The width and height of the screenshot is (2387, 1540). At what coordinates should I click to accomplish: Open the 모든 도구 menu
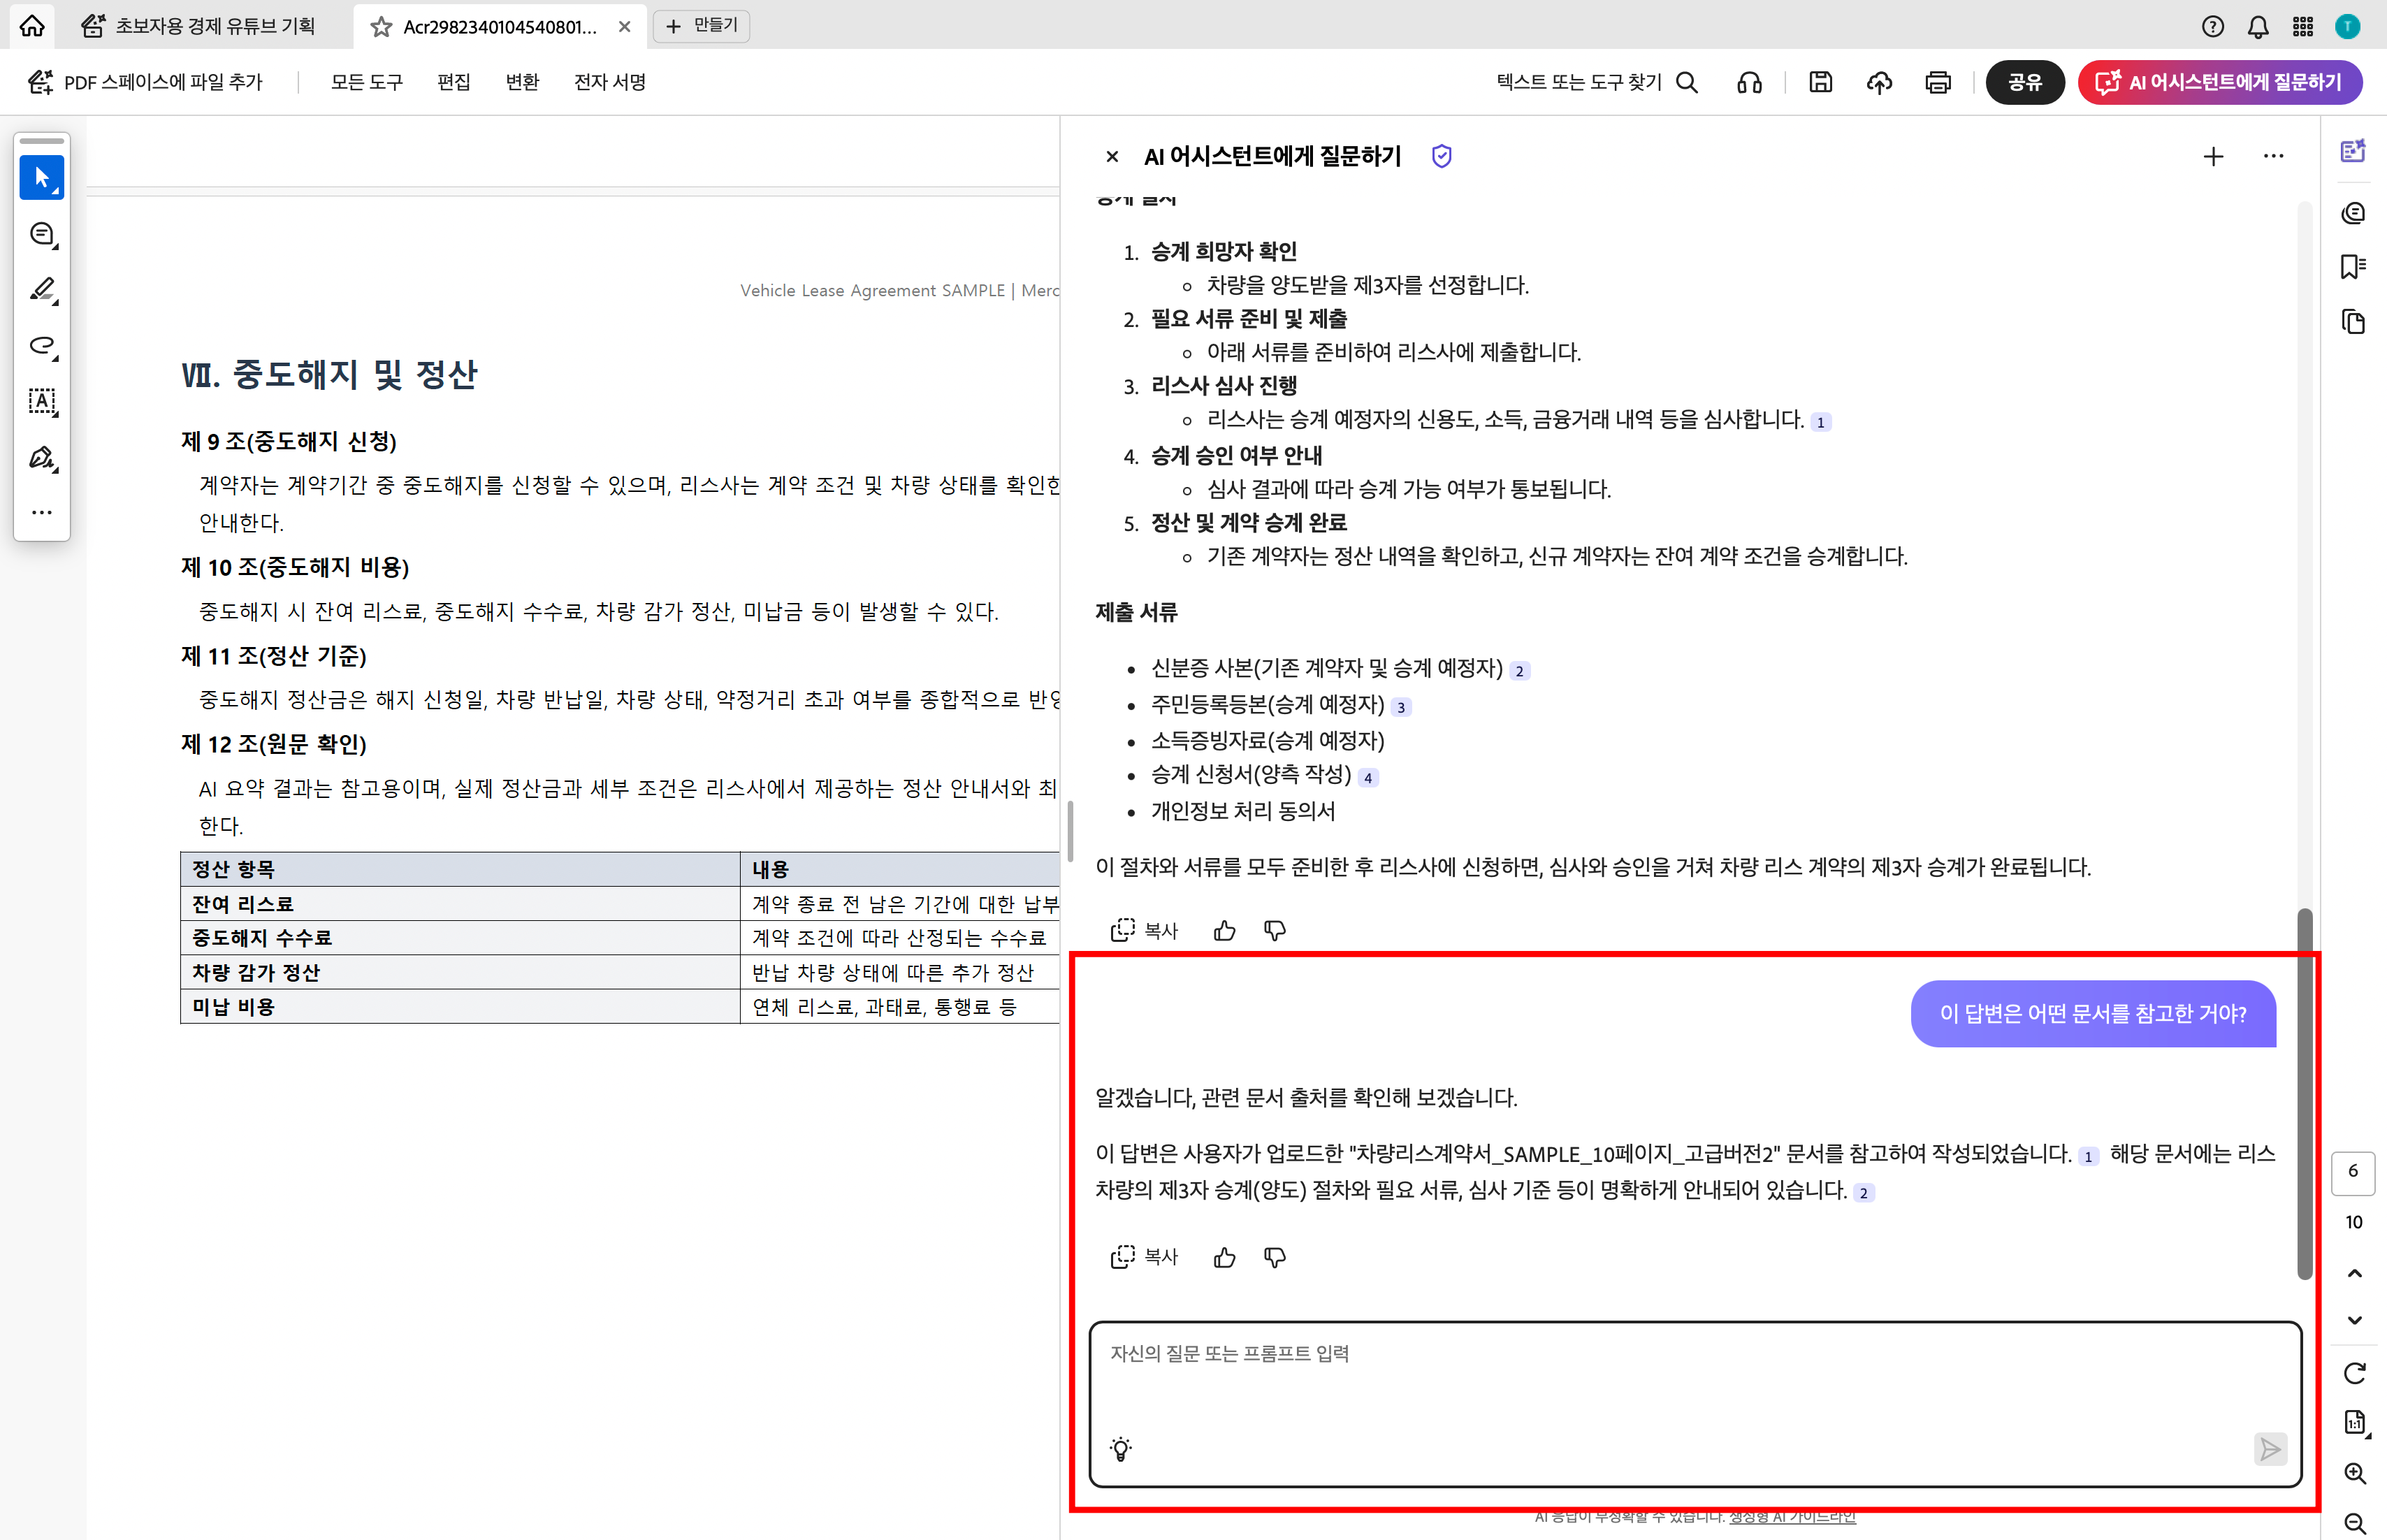tap(367, 82)
